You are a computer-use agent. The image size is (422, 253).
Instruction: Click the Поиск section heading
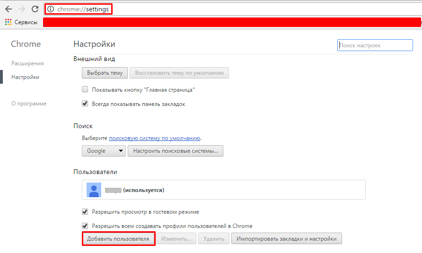click(x=83, y=126)
